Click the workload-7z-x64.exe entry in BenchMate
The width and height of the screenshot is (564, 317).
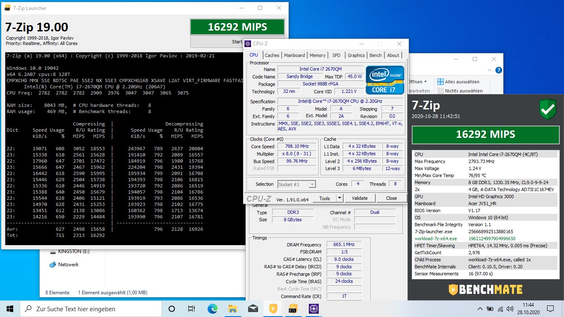pyautogui.click(x=436, y=239)
